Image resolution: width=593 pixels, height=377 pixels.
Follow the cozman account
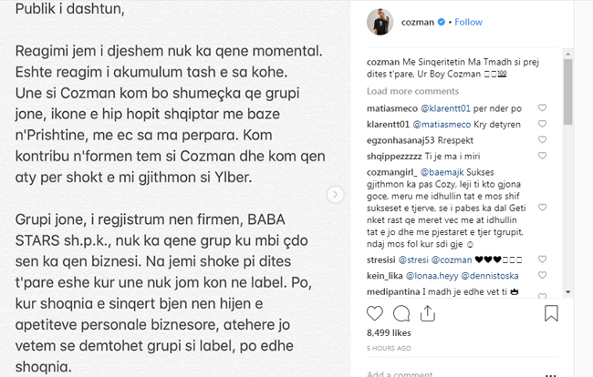tap(468, 22)
